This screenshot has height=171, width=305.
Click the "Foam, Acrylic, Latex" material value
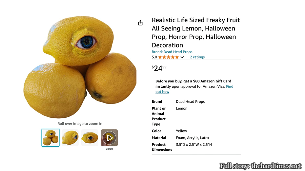192,138
